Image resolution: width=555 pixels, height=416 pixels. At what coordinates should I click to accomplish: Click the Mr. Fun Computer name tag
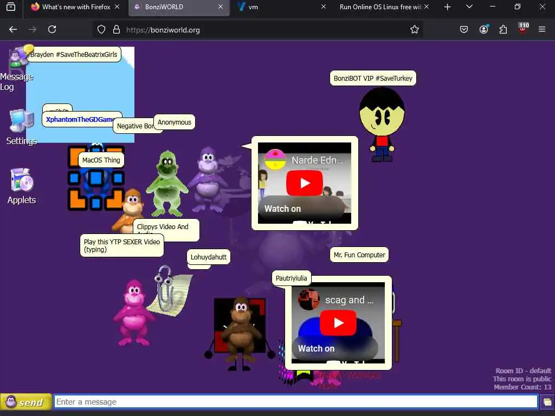tap(359, 255)
